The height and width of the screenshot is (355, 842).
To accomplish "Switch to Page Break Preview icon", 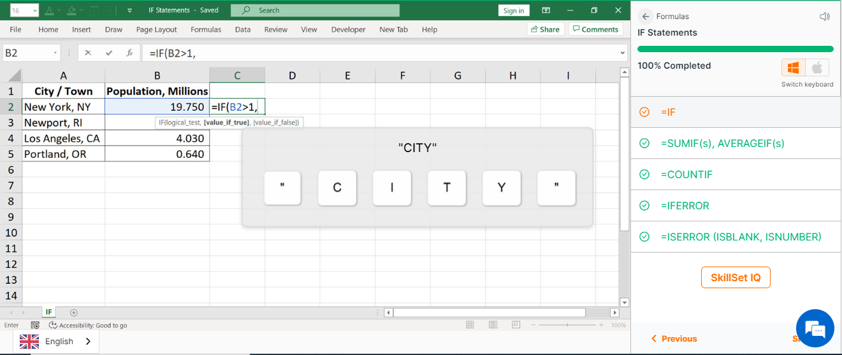I will coord(516,325).
